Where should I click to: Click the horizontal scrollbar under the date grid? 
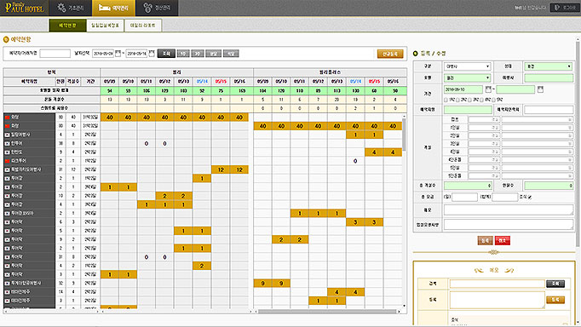(327, 312)
